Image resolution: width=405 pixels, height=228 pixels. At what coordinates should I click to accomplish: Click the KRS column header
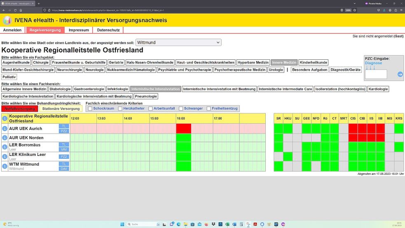399,118
